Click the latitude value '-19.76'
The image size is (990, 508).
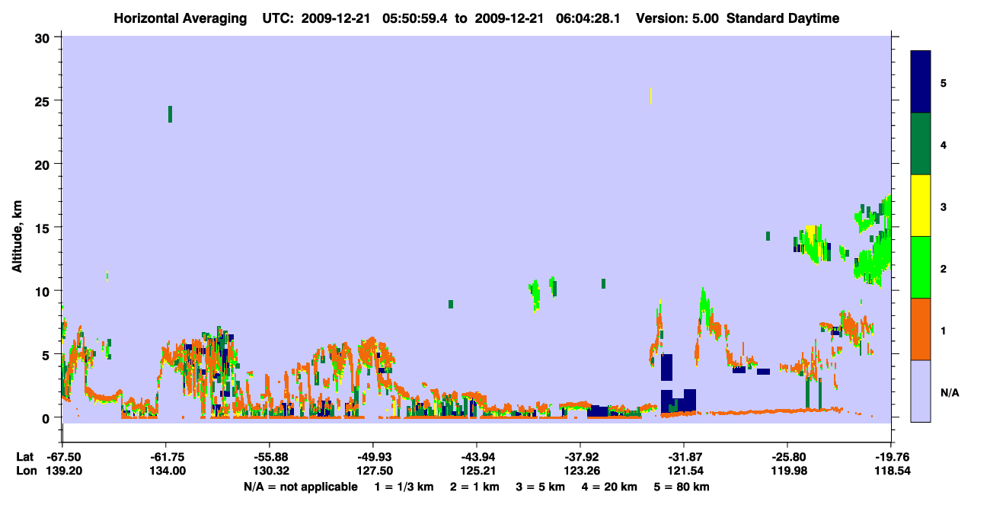pos(891,457)
